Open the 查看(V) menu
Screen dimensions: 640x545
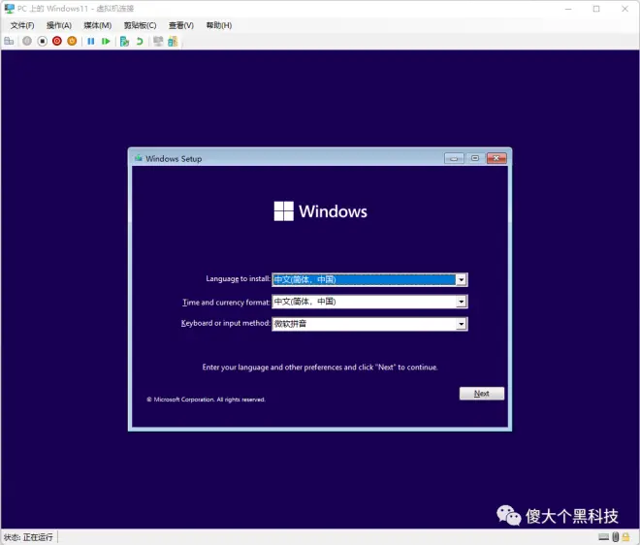pyautogui.click(x=181, y=25)
